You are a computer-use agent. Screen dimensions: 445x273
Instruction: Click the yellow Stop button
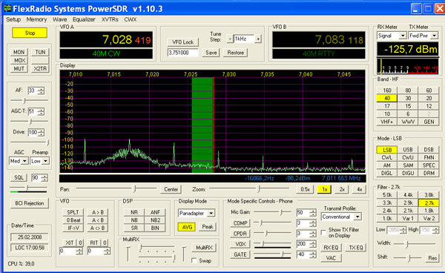(30, 33)
